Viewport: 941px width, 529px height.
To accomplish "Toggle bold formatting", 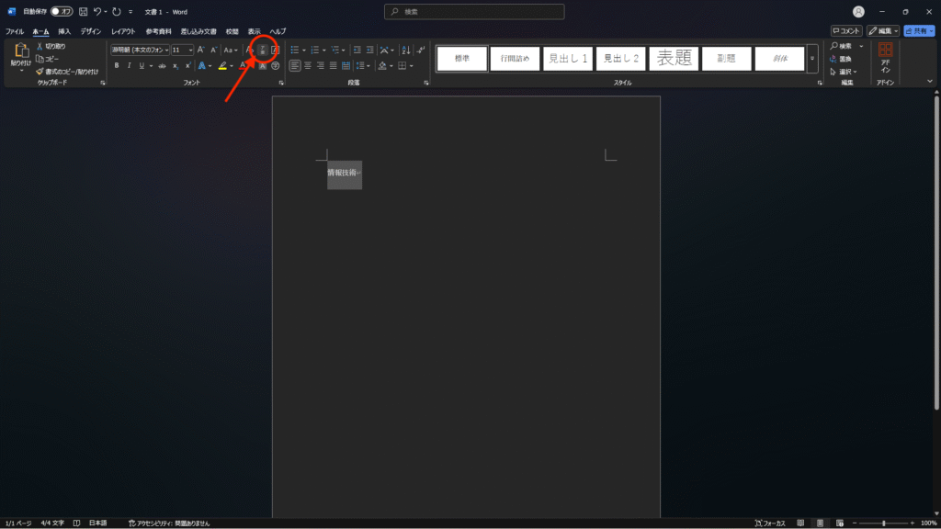I will coord(117,66).
